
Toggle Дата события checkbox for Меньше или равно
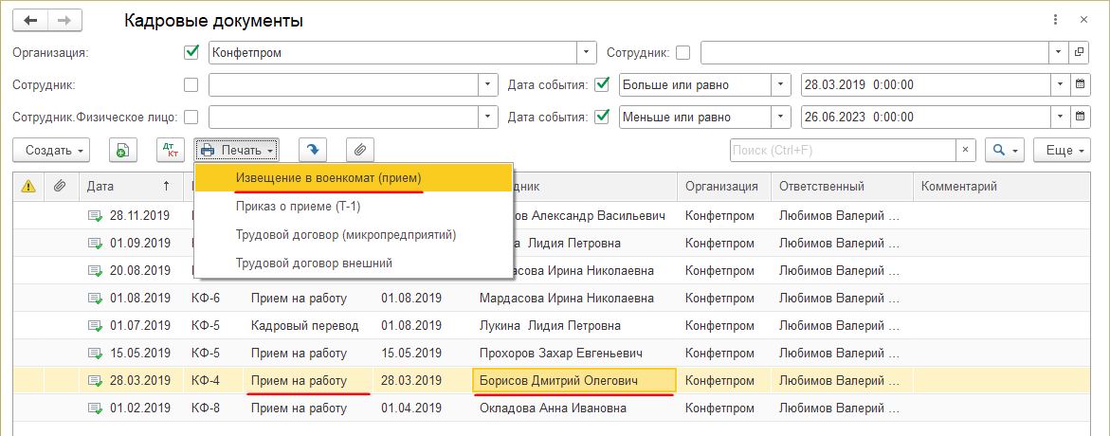(x=603, y=117)
